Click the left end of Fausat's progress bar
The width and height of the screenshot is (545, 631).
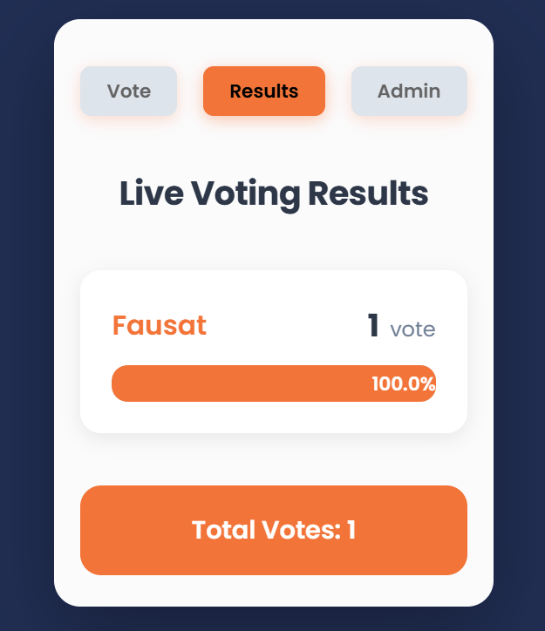tap(122, 383)
